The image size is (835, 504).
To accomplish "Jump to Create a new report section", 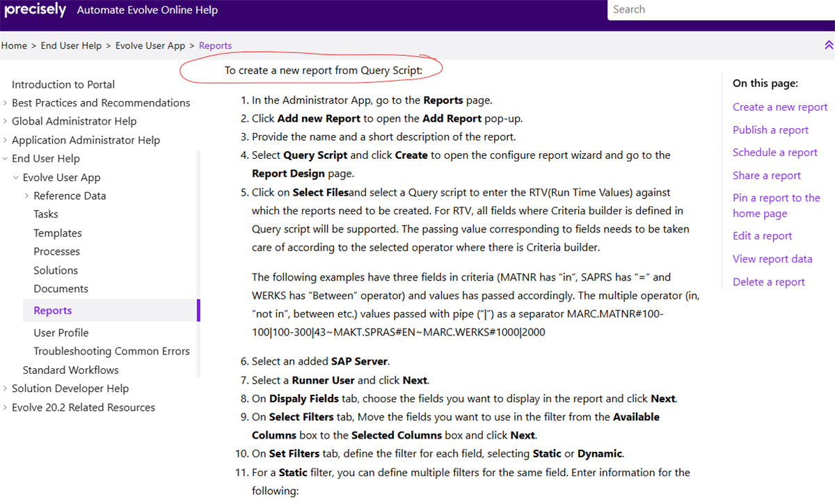I will 780,107.
